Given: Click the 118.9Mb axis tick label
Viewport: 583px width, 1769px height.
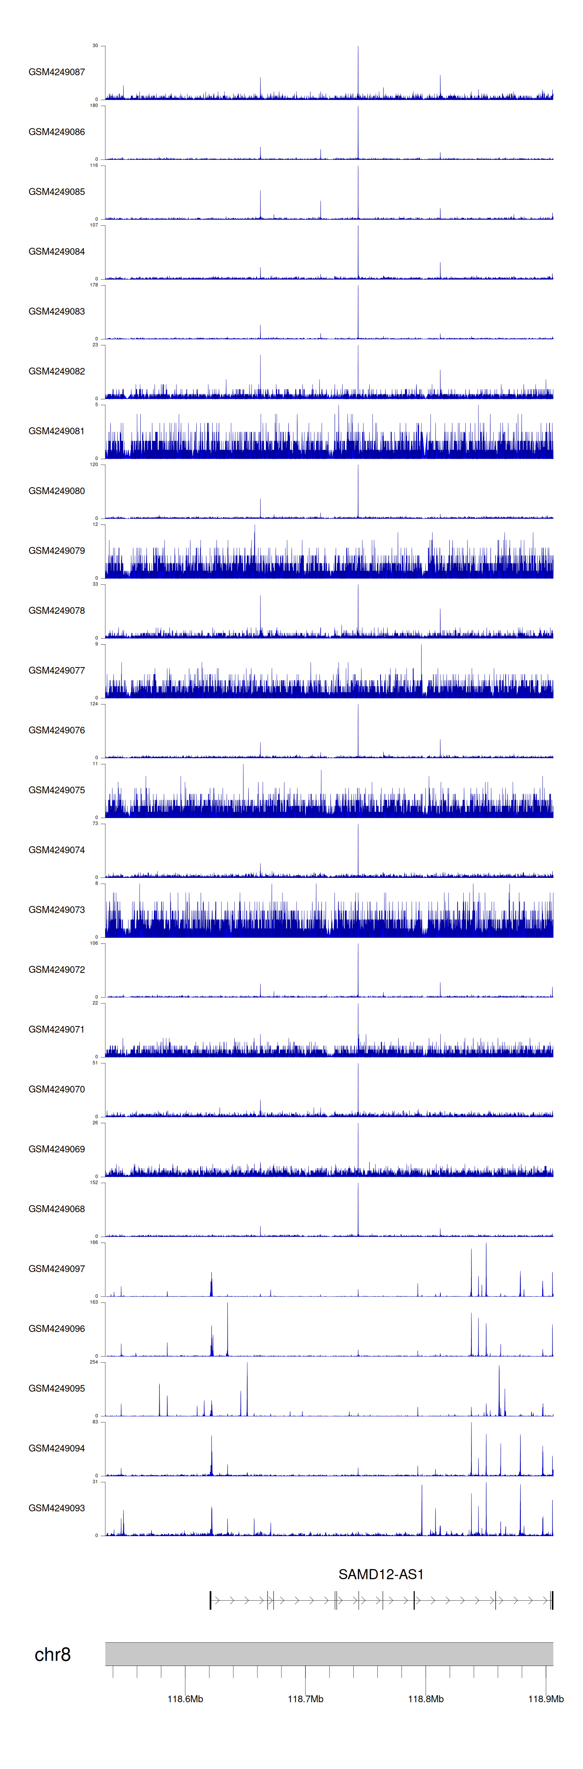Looking at the screenshot, I should (x=545, y=1698).
